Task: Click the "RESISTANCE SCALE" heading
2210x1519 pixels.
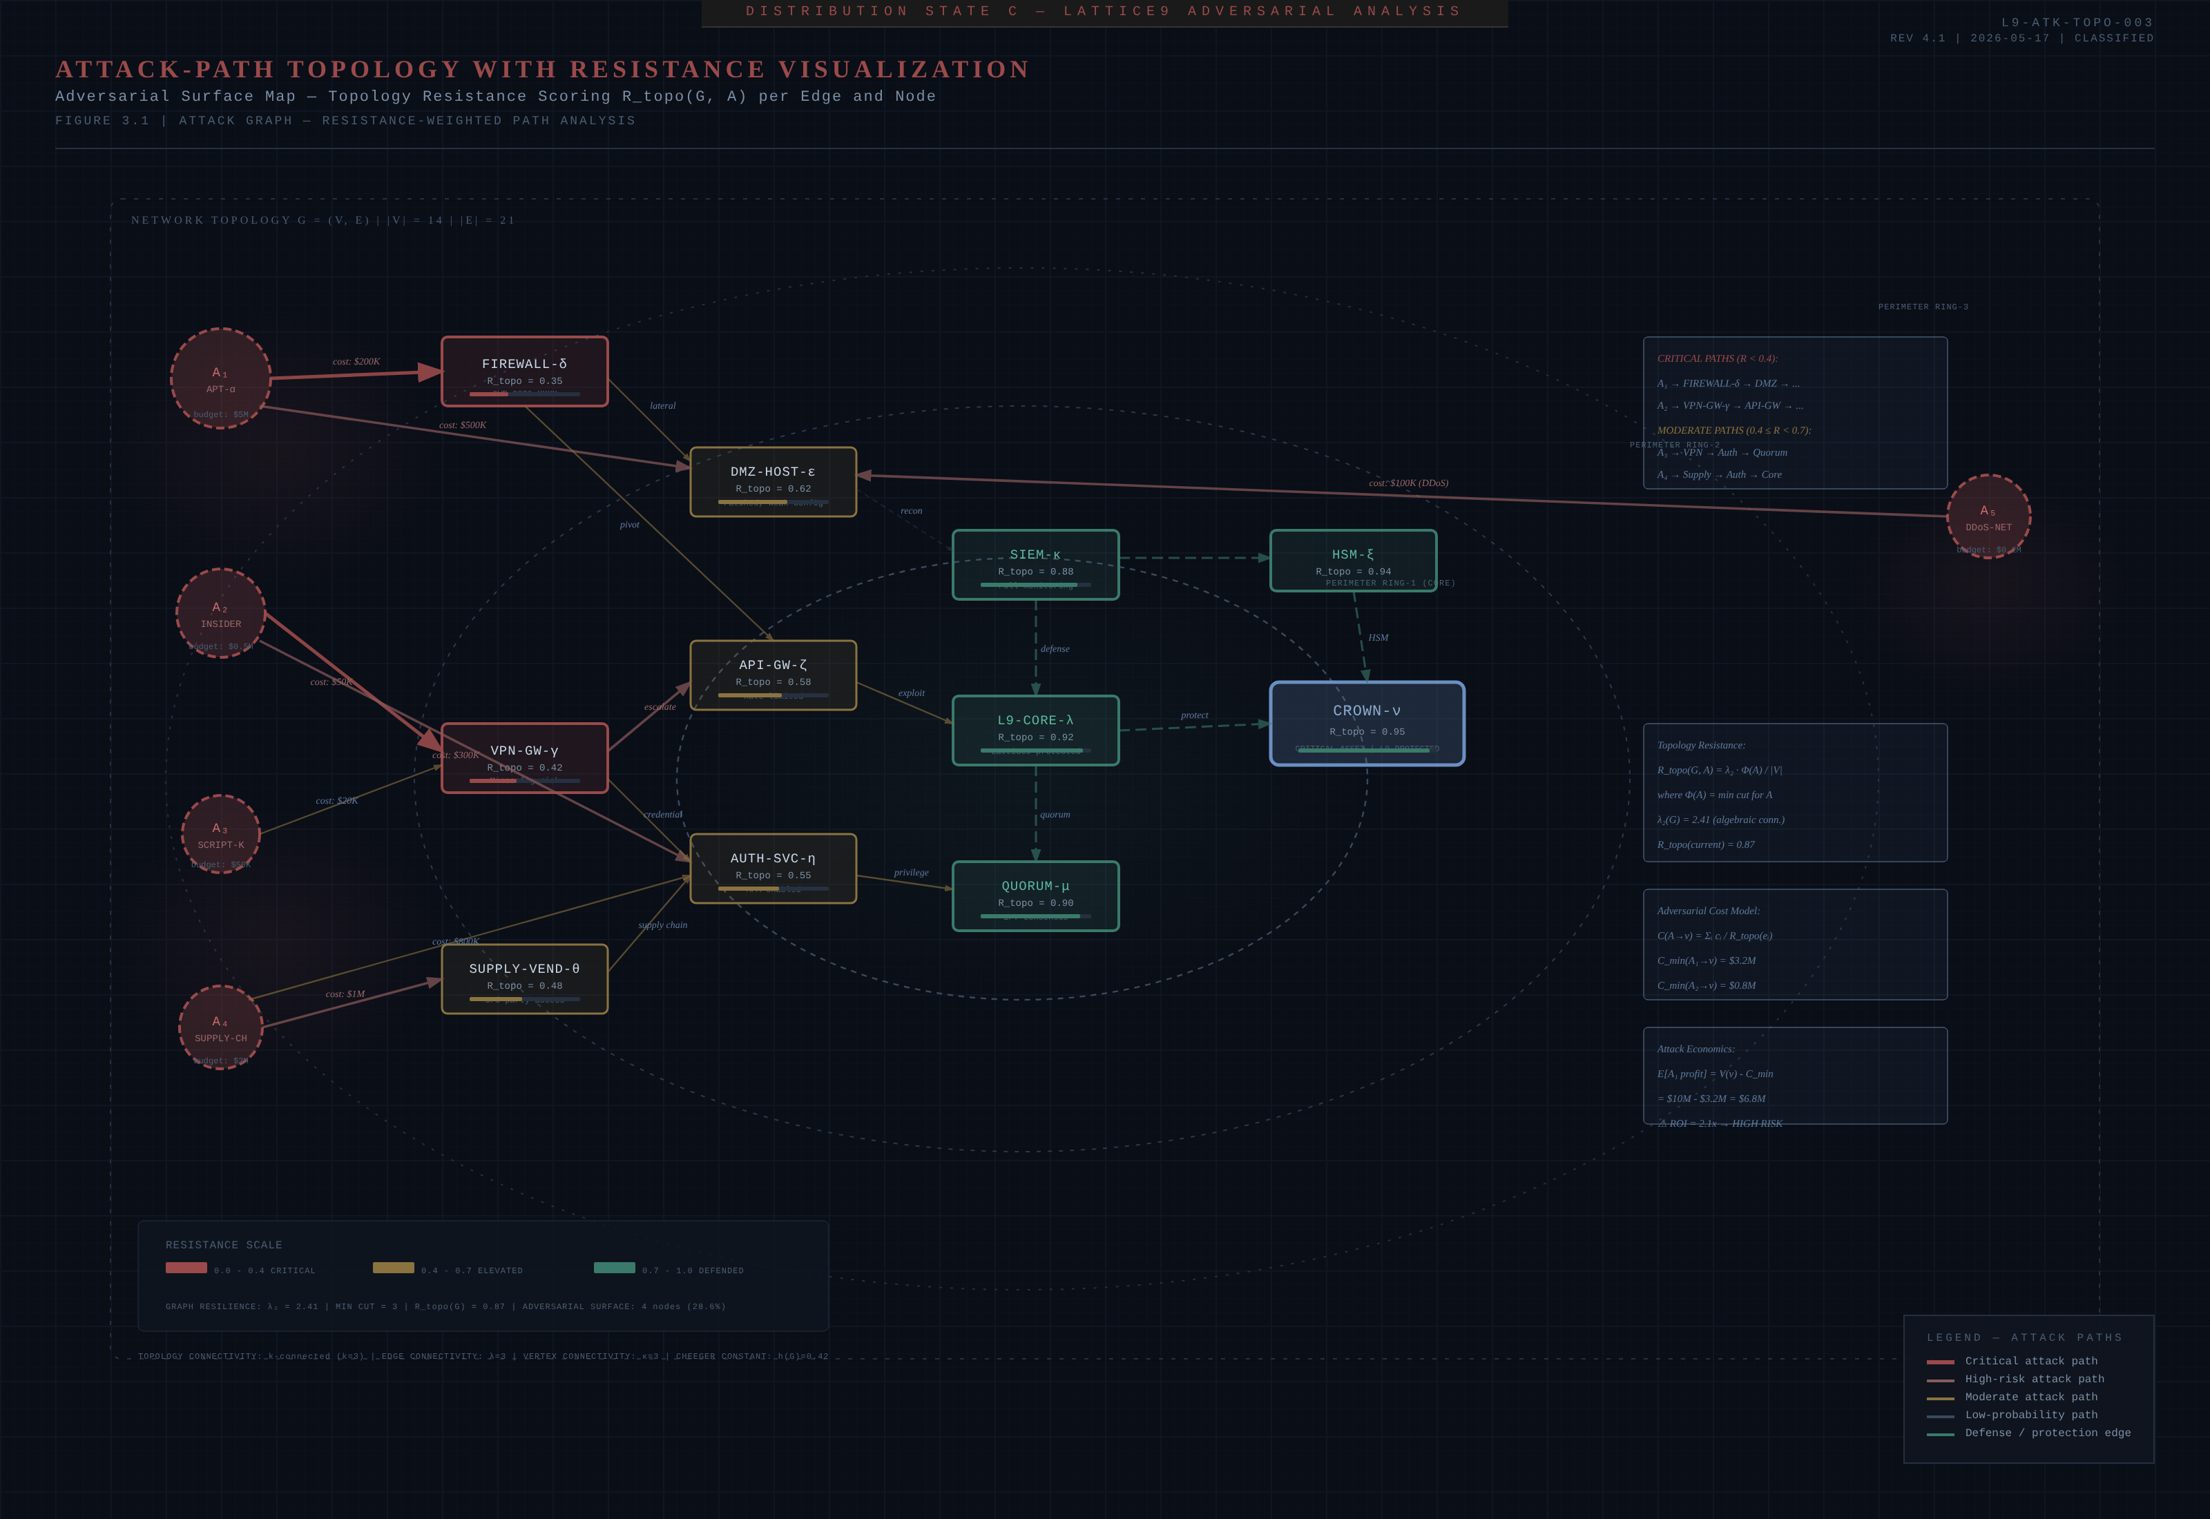Action: click(224, 1245)
